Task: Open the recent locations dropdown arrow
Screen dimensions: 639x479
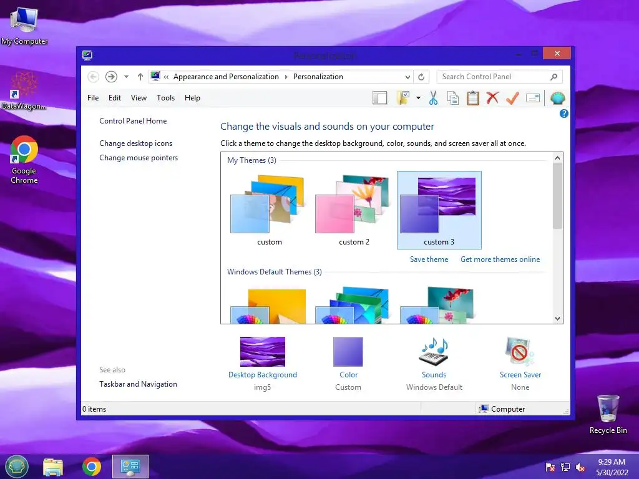Action: click(x=126, y=77)
